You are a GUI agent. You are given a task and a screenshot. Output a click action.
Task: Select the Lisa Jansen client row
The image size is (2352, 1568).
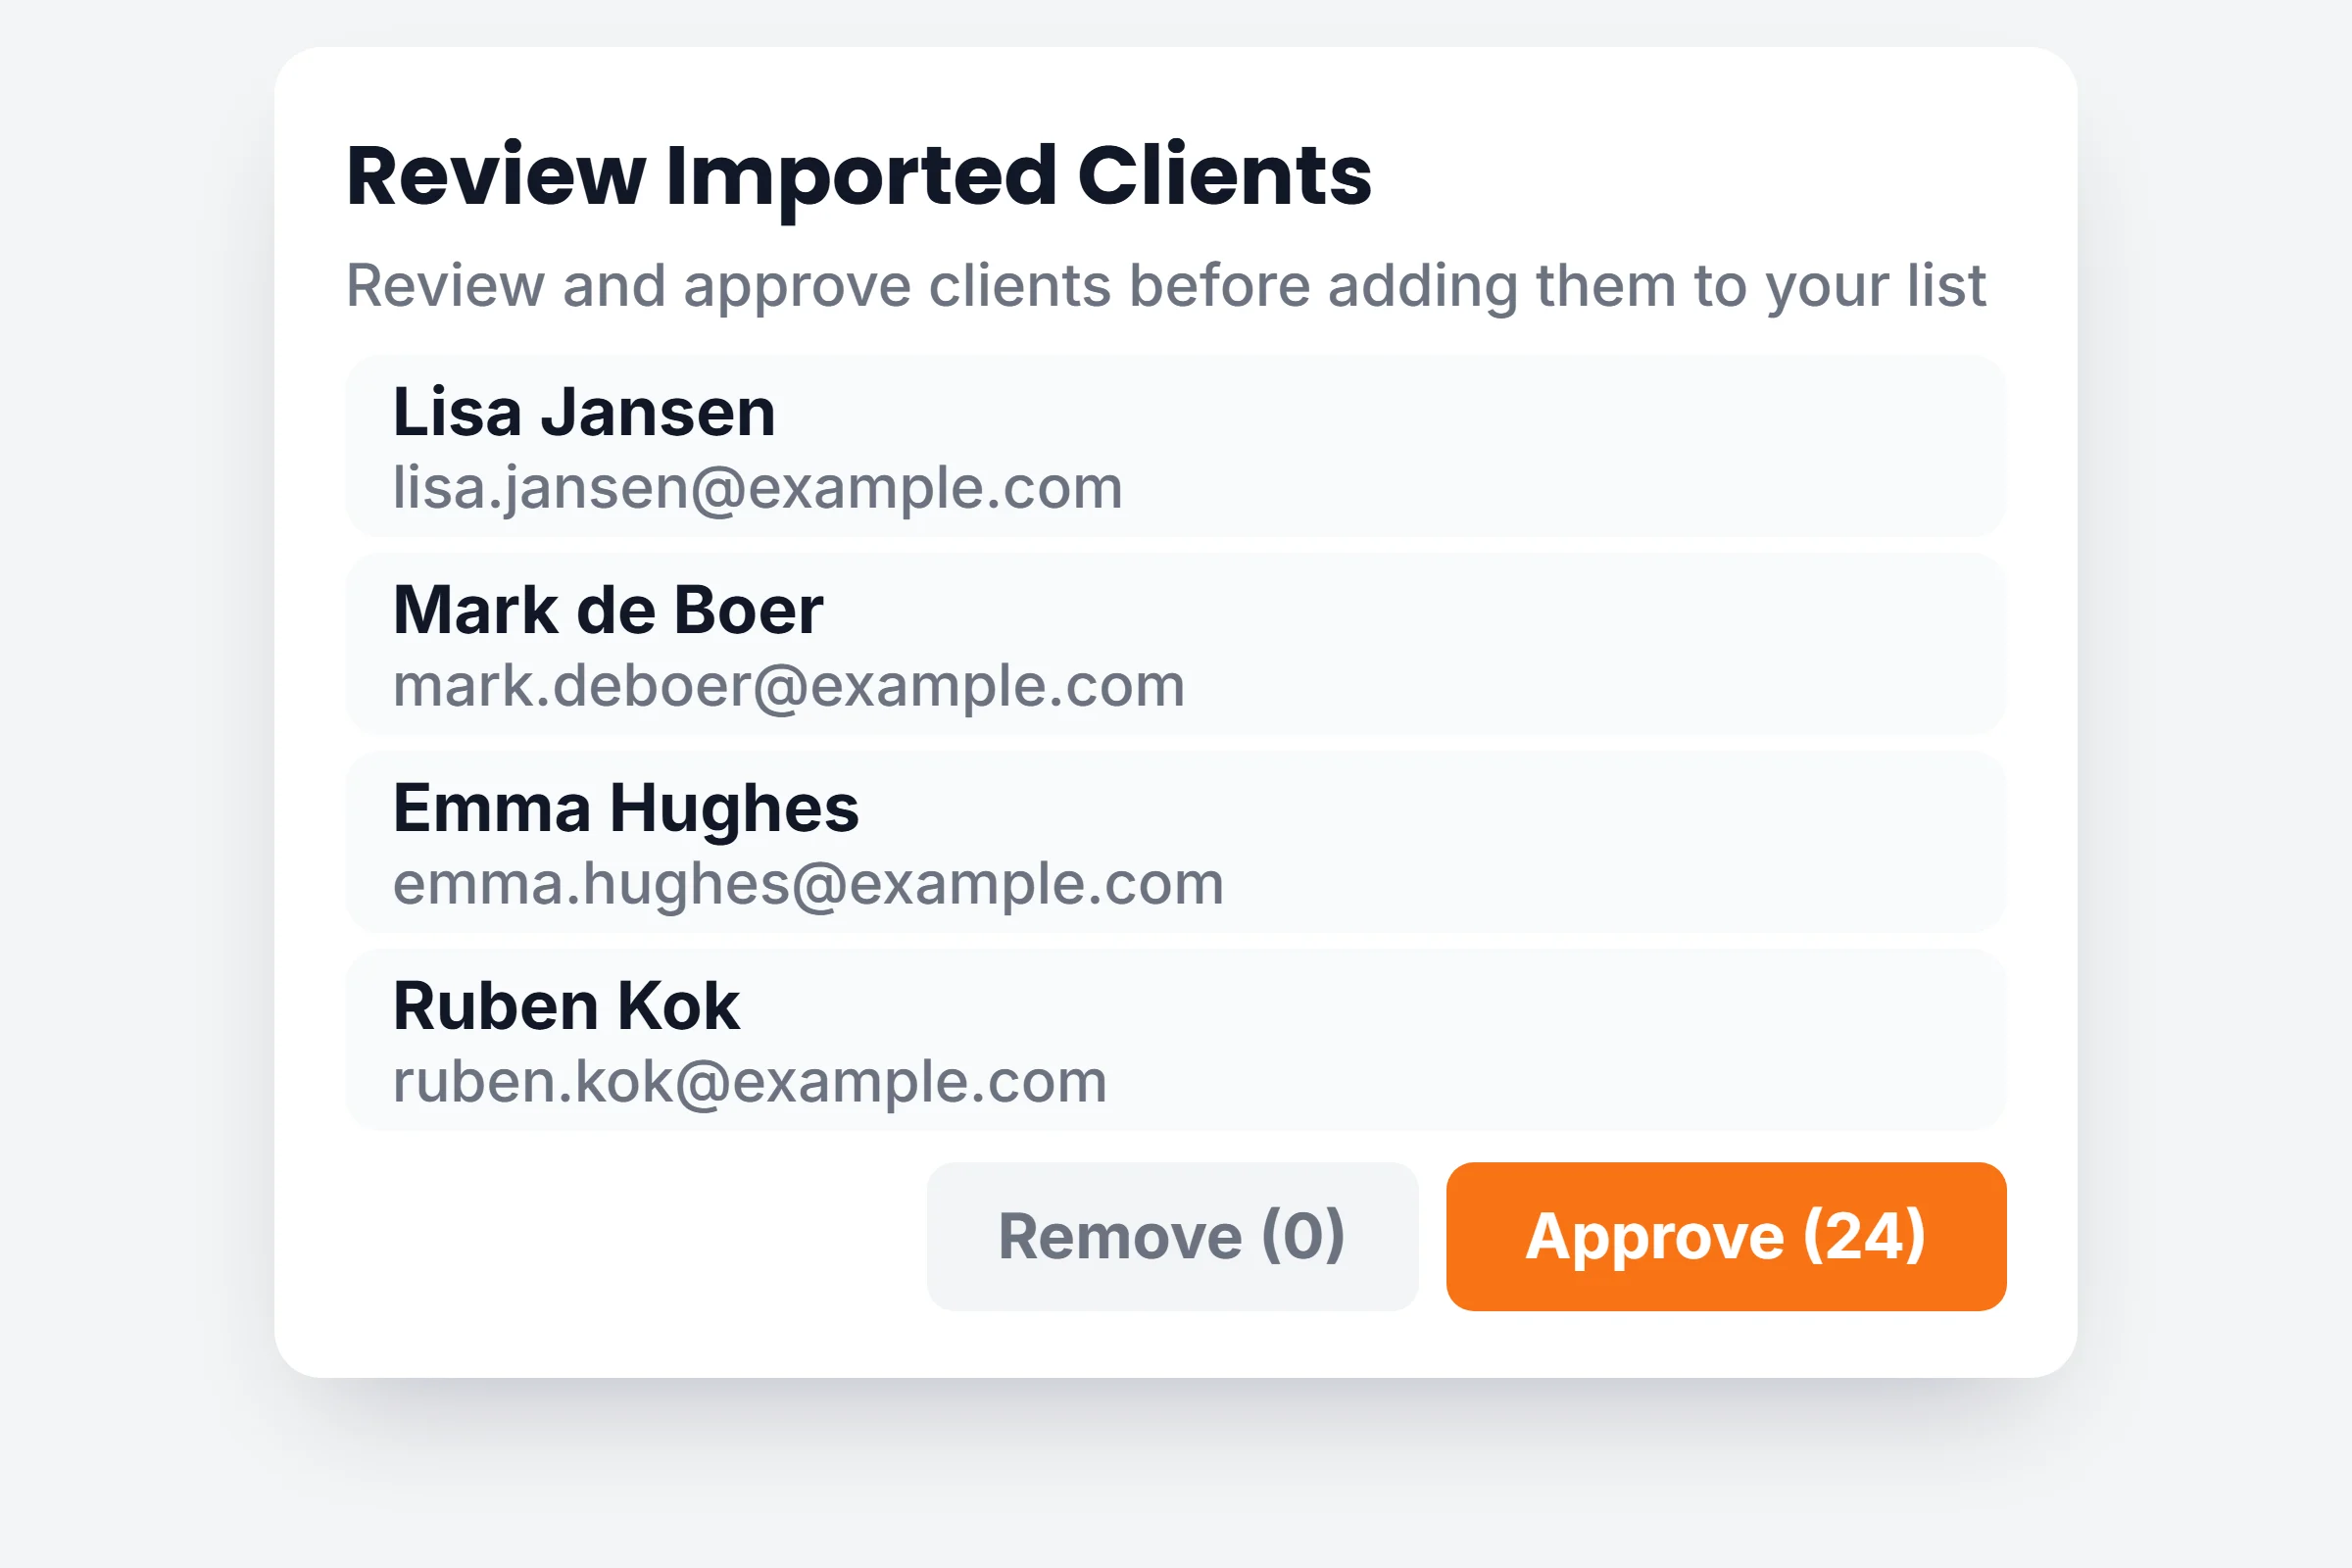point(1175,446)
